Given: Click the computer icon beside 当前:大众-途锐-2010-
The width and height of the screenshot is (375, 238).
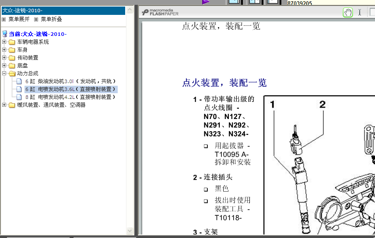Looking at the screenshot, I should pyautogui.click(x=5, y=34).
